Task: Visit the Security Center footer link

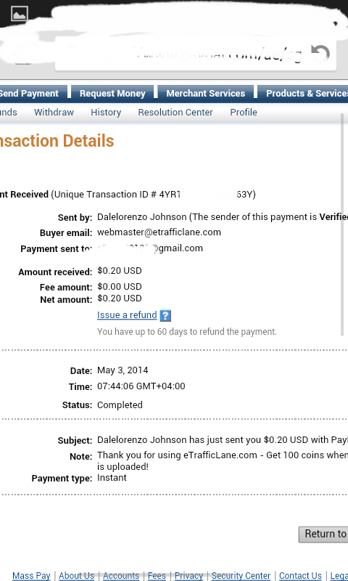Action: point(241,575)
